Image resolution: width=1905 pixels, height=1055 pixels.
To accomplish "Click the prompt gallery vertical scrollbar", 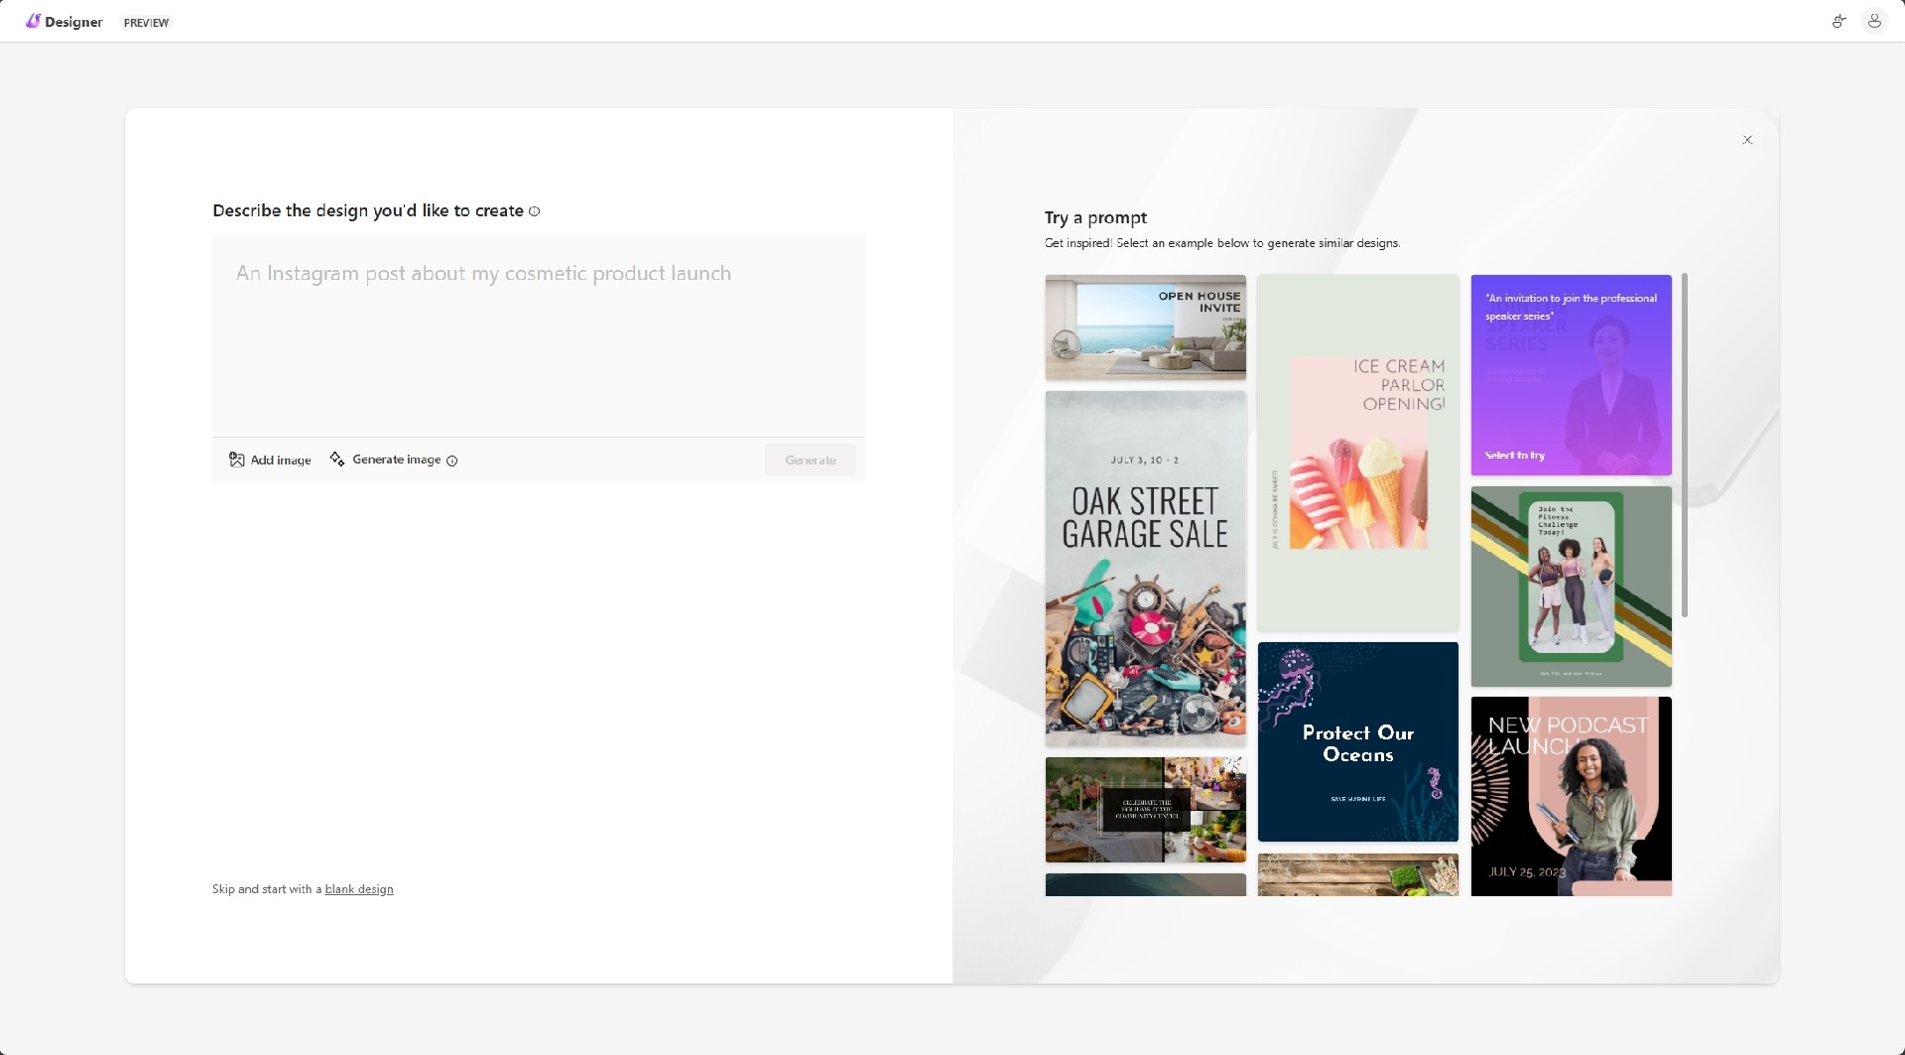I will 1684,445.
